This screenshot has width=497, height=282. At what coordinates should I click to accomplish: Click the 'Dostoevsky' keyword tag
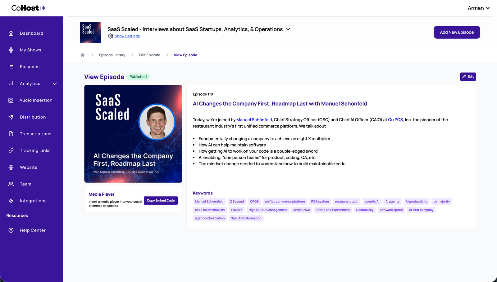tap(365, 210)
